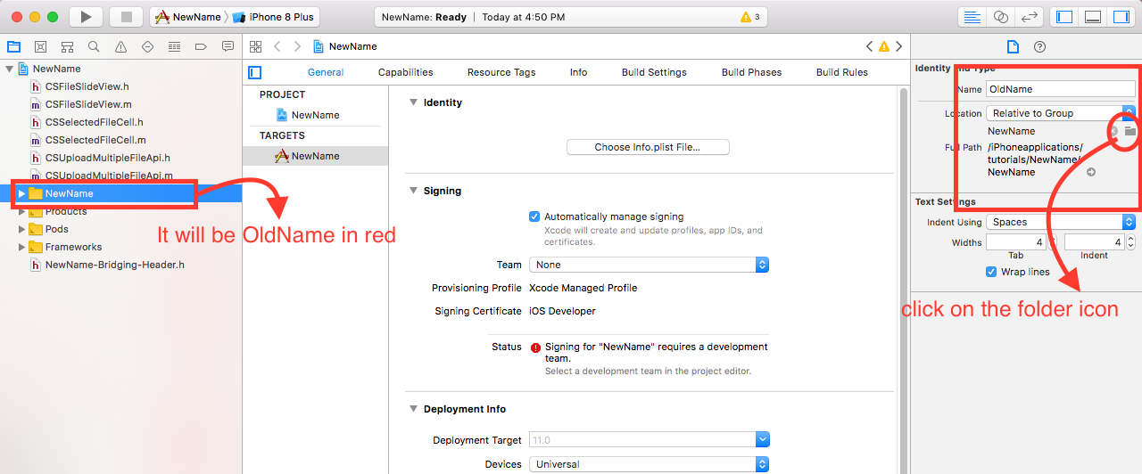Toggle the Debug area
1142x474 pixels.
[1092, 17]
